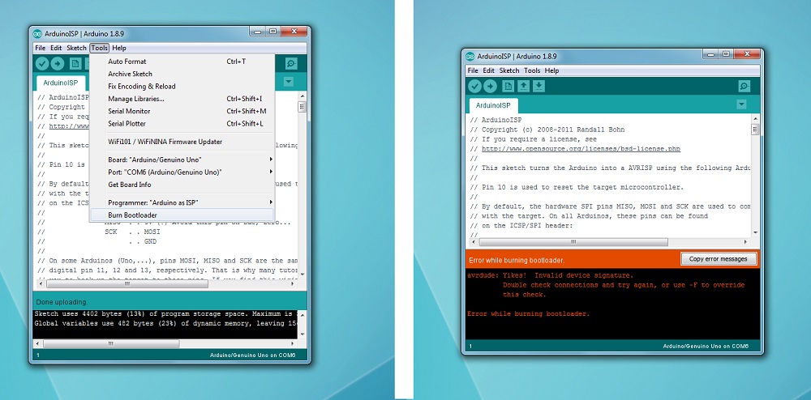Click "Error while burning bootloader." orange status
Viewport: 811px width, 400px height.
[516, 260]
